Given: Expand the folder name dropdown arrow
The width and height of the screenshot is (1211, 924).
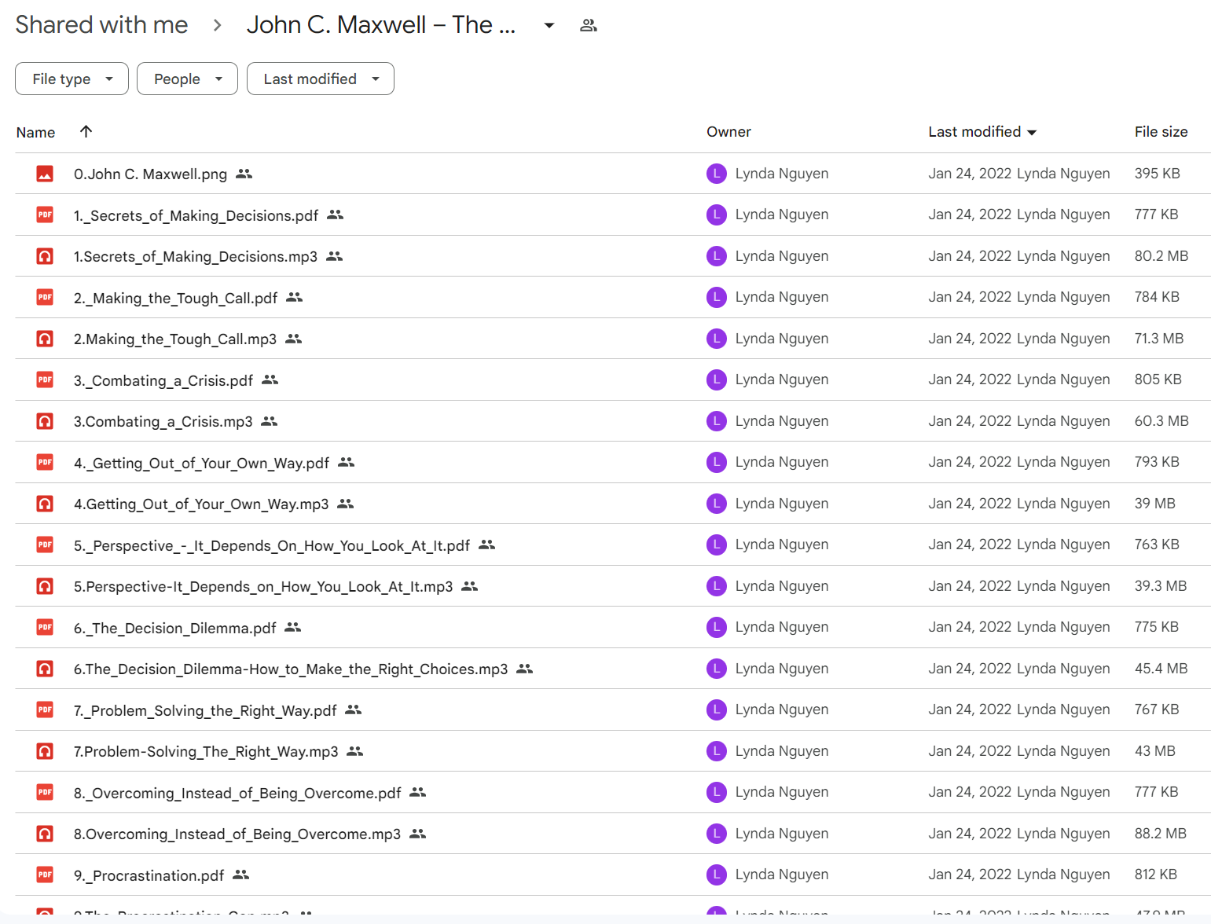Looking at the screenshot, I should (549, 26).
